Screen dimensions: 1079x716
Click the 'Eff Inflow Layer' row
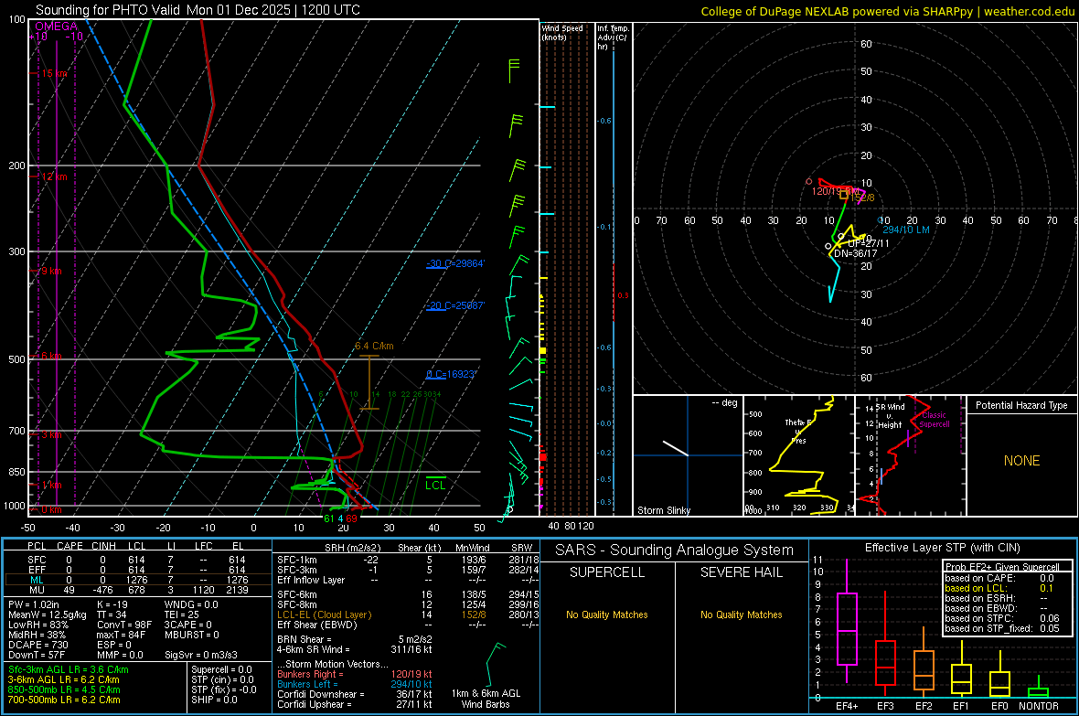[x=406, y=581]
